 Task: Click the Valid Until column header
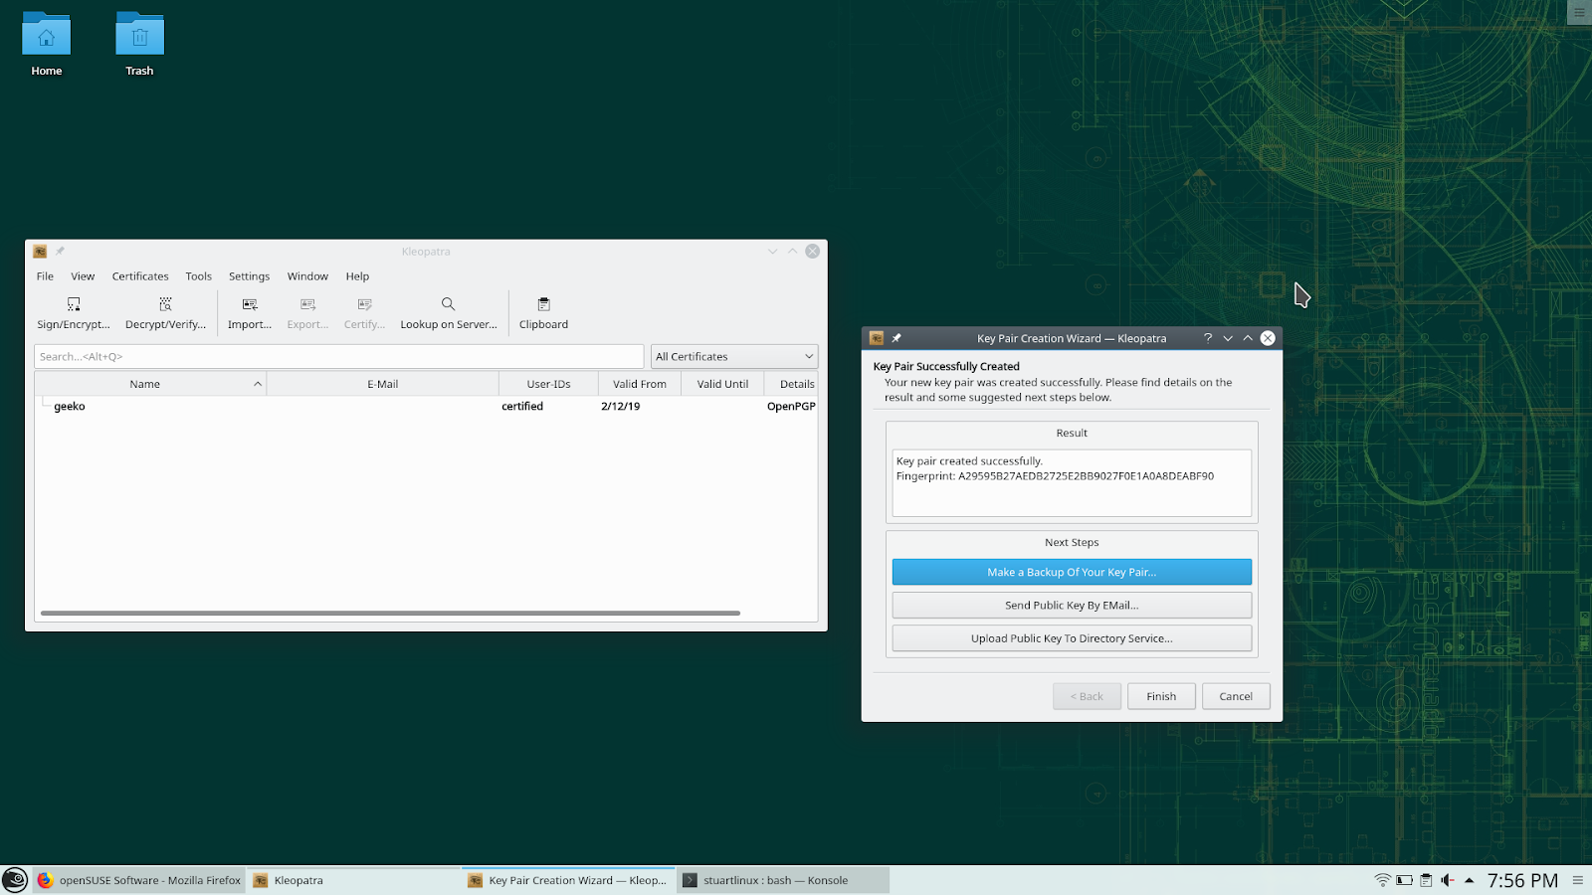tap(722, 384)
